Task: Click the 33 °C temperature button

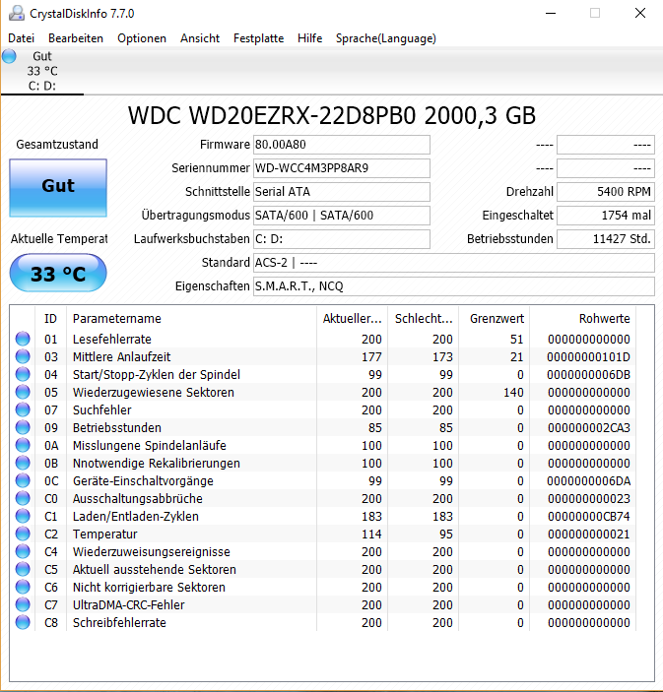Action: pos(58,274)
